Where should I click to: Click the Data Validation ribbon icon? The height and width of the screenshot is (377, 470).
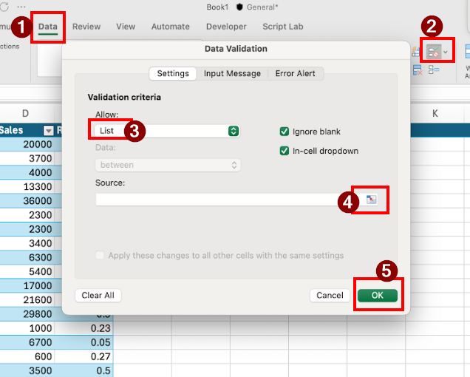(434, 52)
